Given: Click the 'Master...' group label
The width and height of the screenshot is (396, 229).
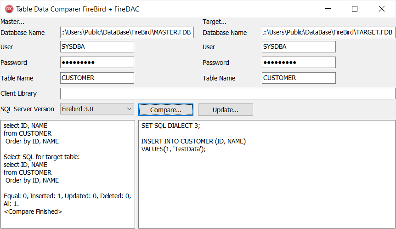Looking at the screenshot, I should pos(12,22).
